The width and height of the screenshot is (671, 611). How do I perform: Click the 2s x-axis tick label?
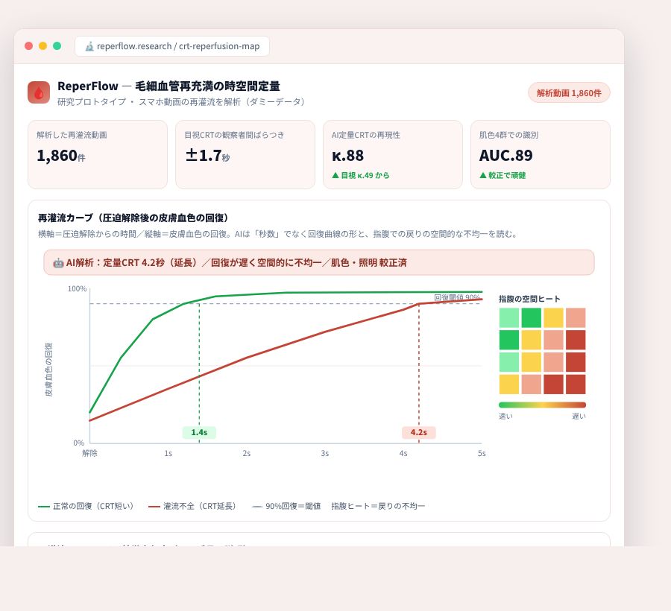point(247,453)
